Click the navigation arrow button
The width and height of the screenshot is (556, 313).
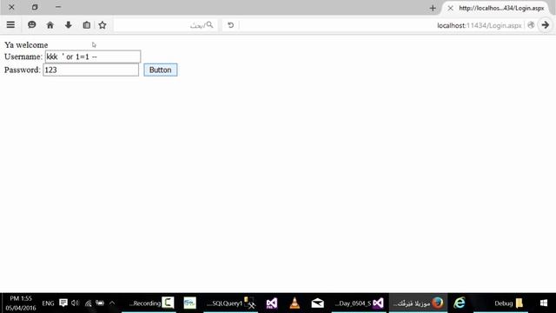click(546, 25)
